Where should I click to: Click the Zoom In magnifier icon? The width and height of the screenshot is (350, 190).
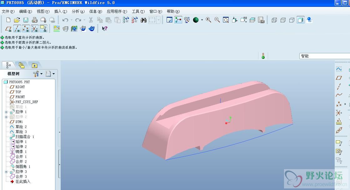(209, 20)
